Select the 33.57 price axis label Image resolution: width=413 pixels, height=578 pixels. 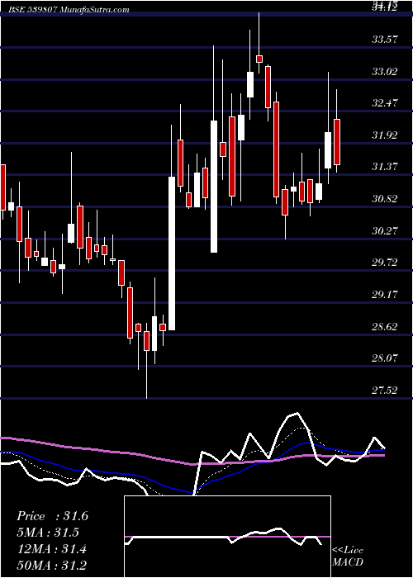385,39
